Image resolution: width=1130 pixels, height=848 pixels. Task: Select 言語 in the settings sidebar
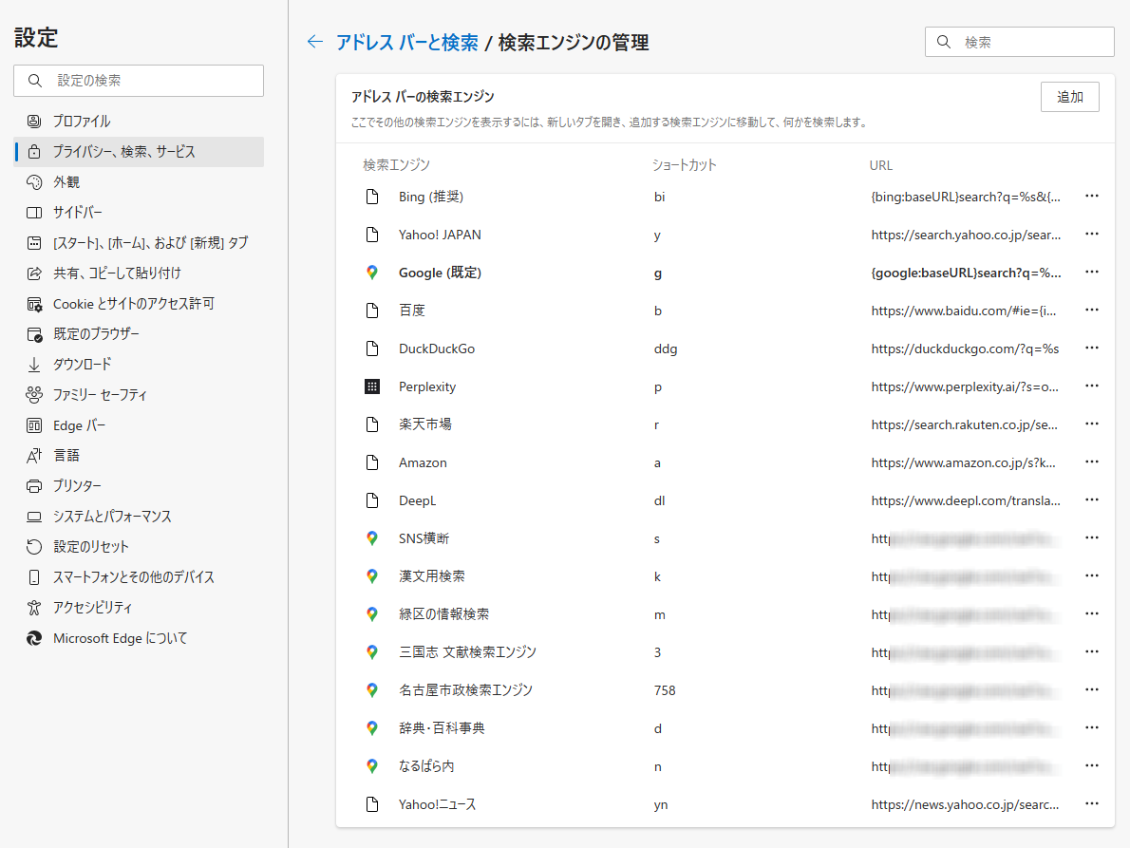click(x=66, y=456)
